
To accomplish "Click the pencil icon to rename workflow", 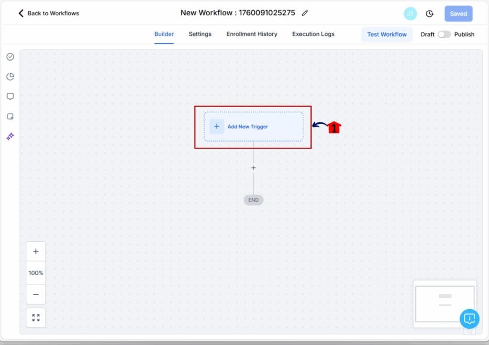I will pos(305,13).
